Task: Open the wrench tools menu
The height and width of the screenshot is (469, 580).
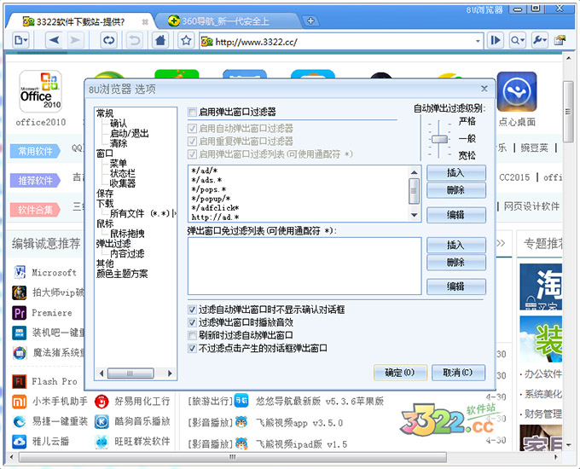Action: coord(539,40)
